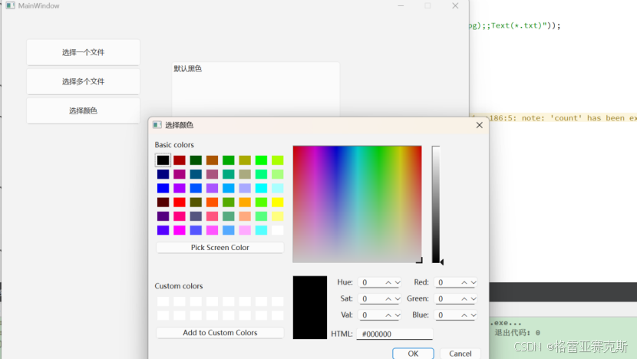Increase Sat value with up arrow
The height and width of the screenshot is (359, 637).
[x=388, y=298]
